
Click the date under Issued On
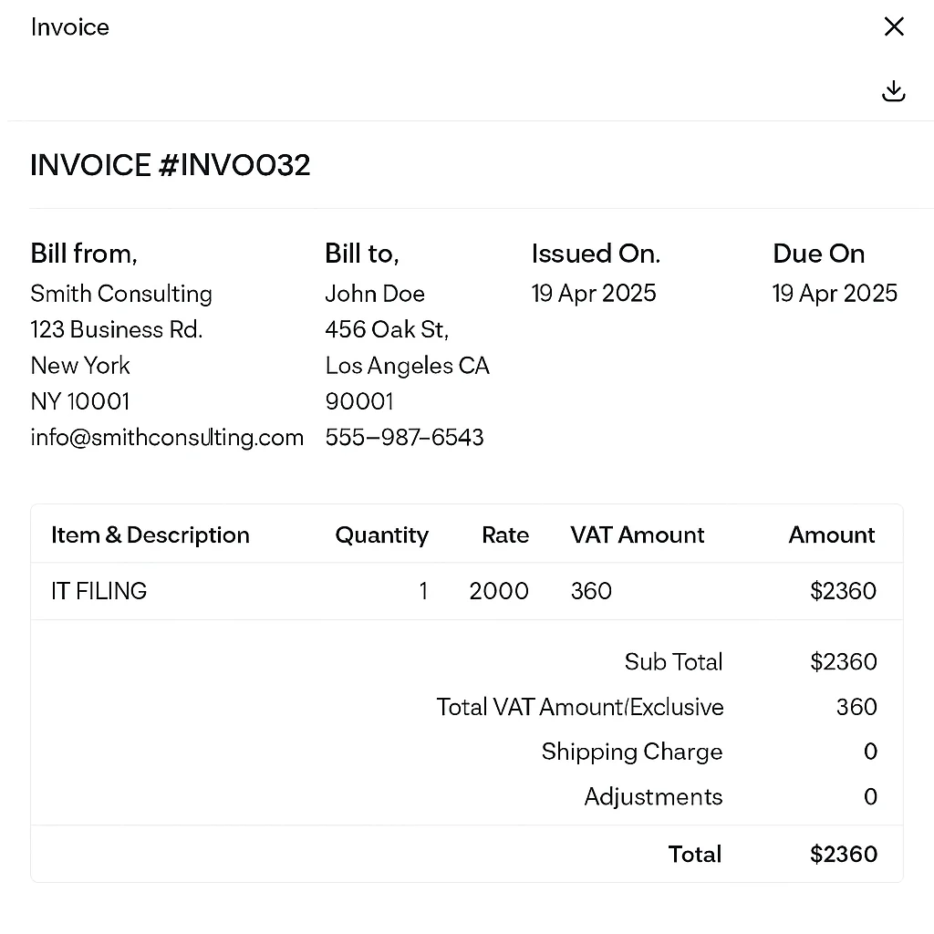(594, 294)
